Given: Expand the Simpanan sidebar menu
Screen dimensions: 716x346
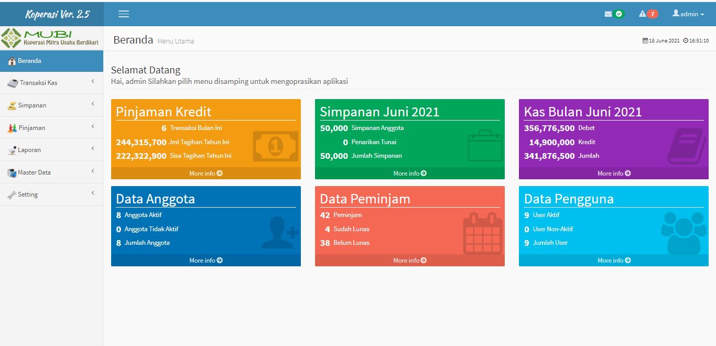Looking at the screenshot, I should [x=51, y=105].
